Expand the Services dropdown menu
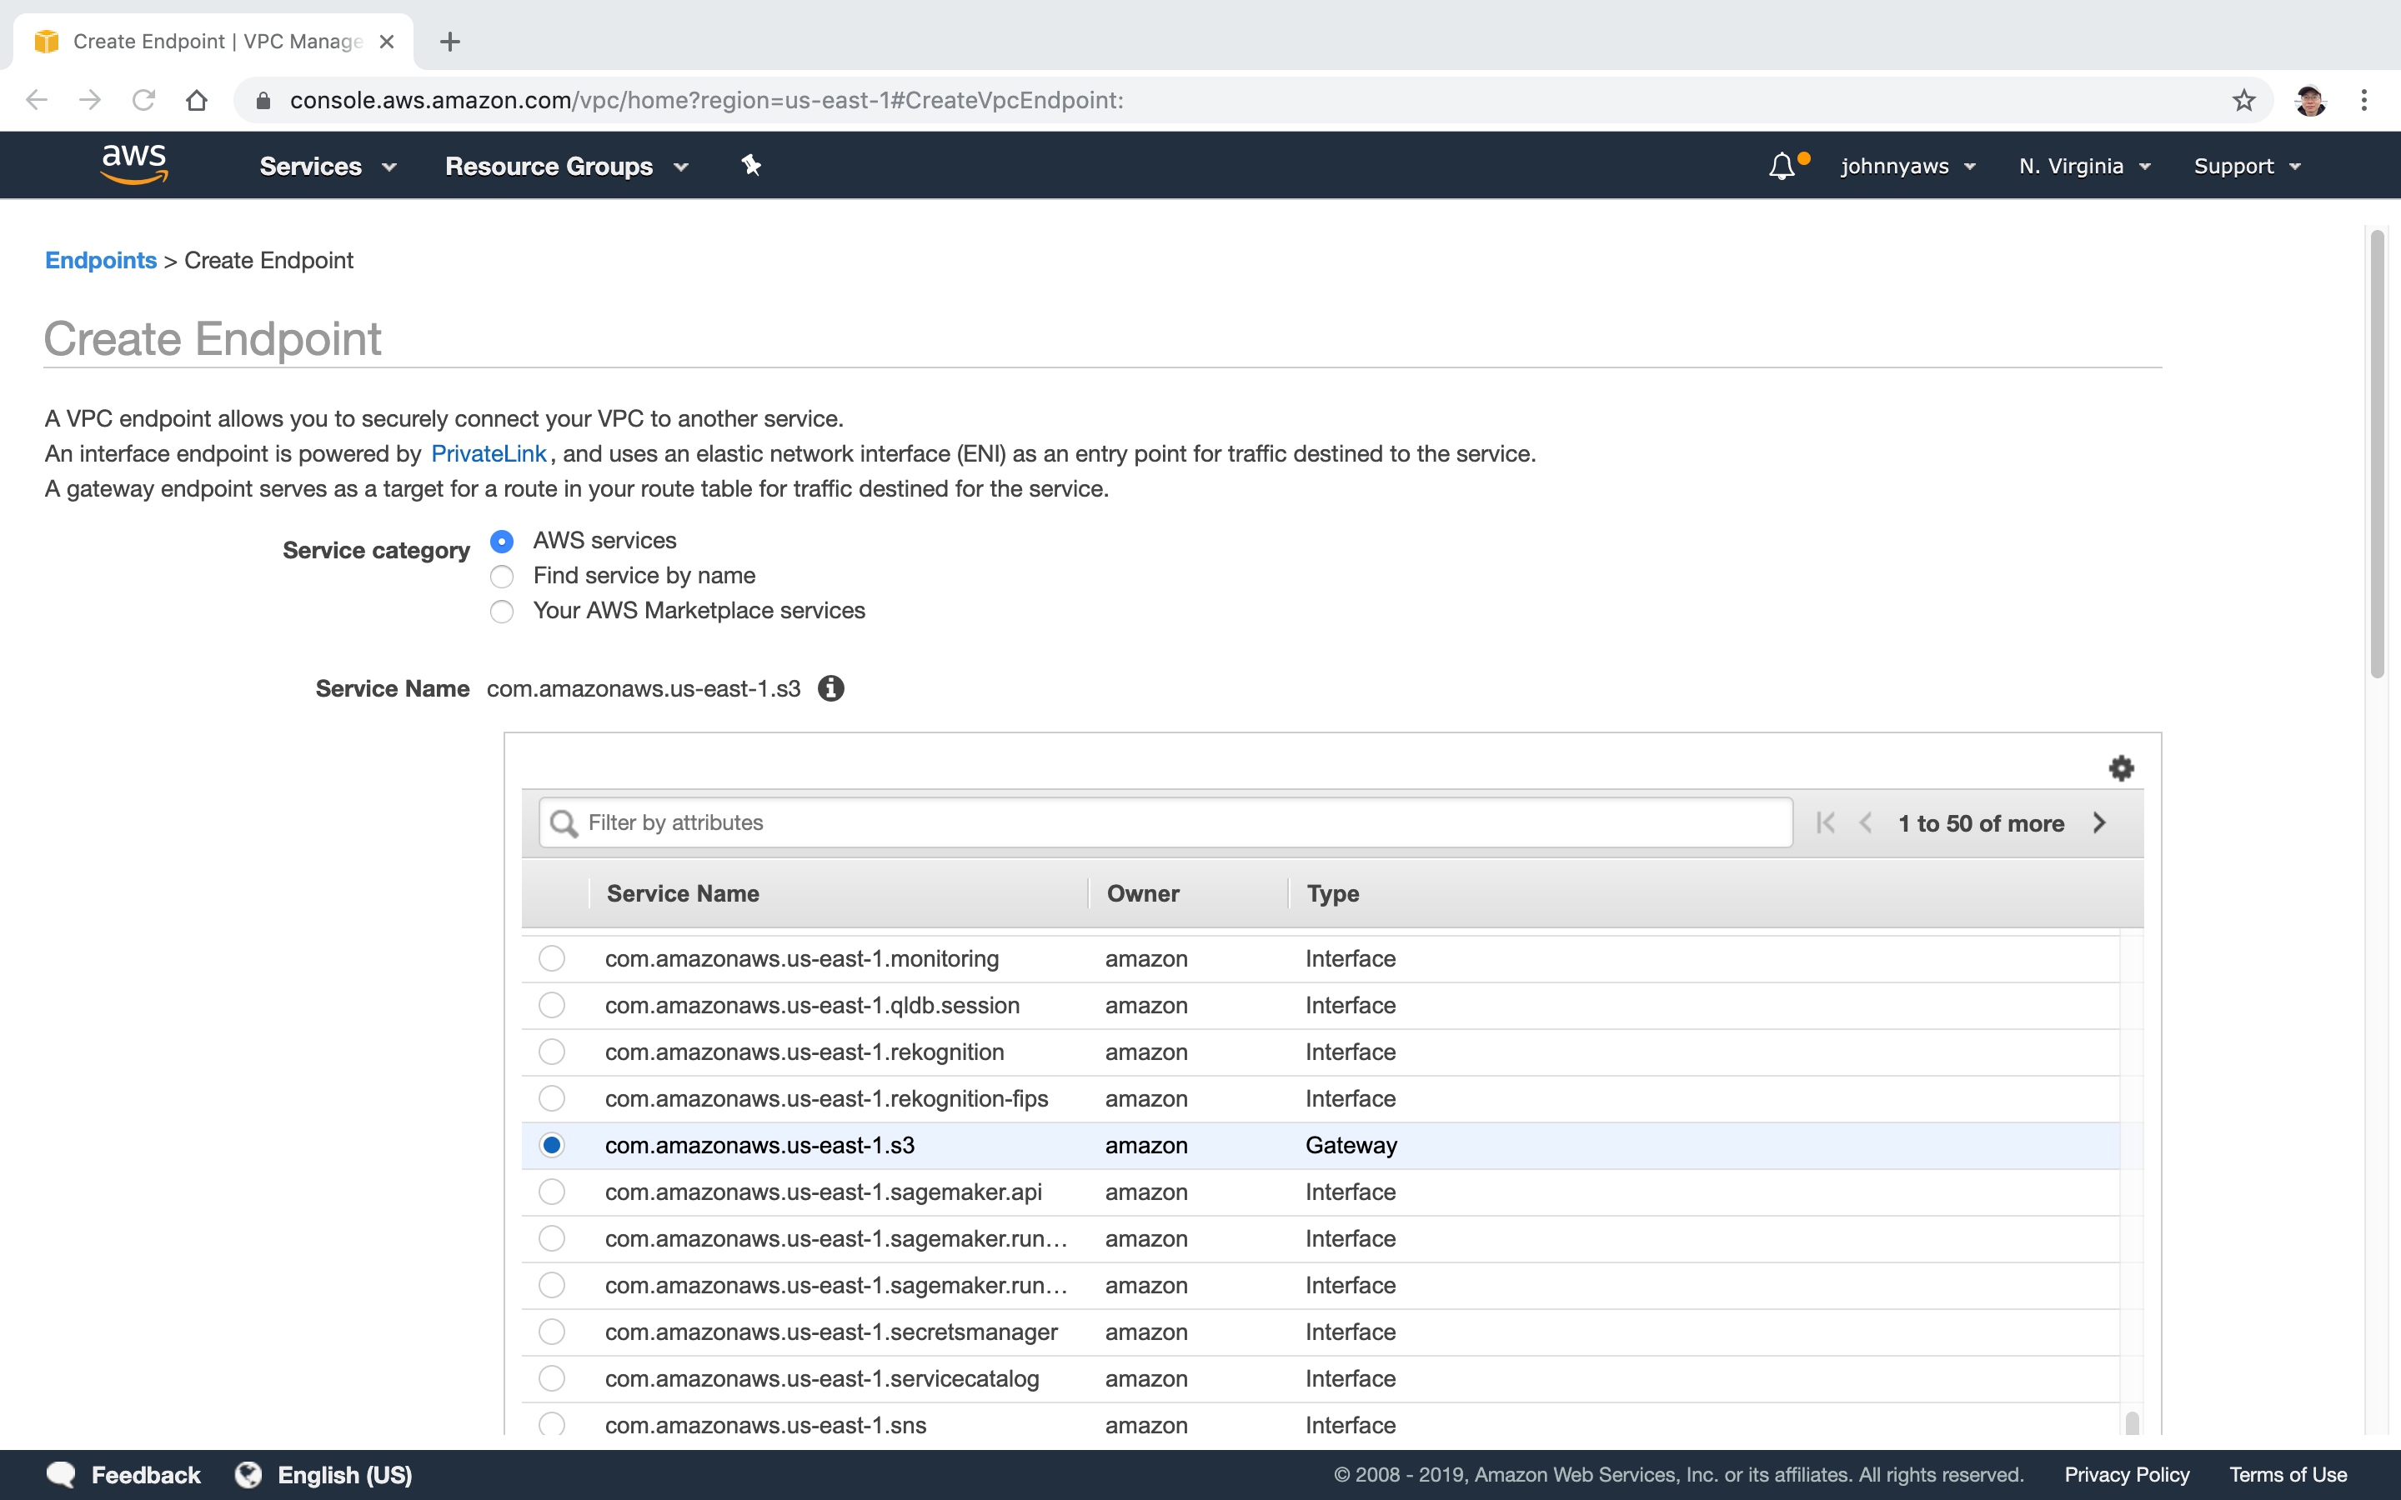This screenshot has height=1500, width=2401. (x=328, y=166)
